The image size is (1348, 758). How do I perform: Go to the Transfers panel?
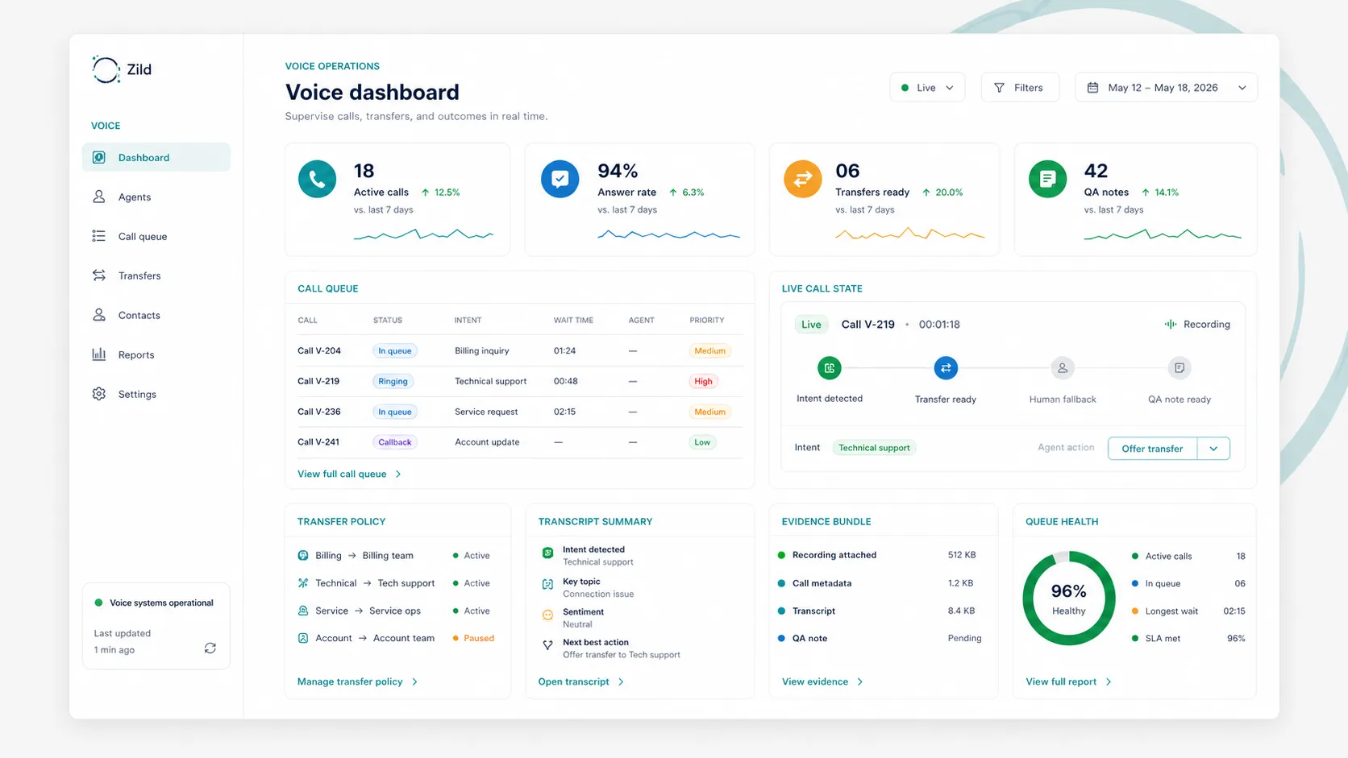click(x=98, y=275)
